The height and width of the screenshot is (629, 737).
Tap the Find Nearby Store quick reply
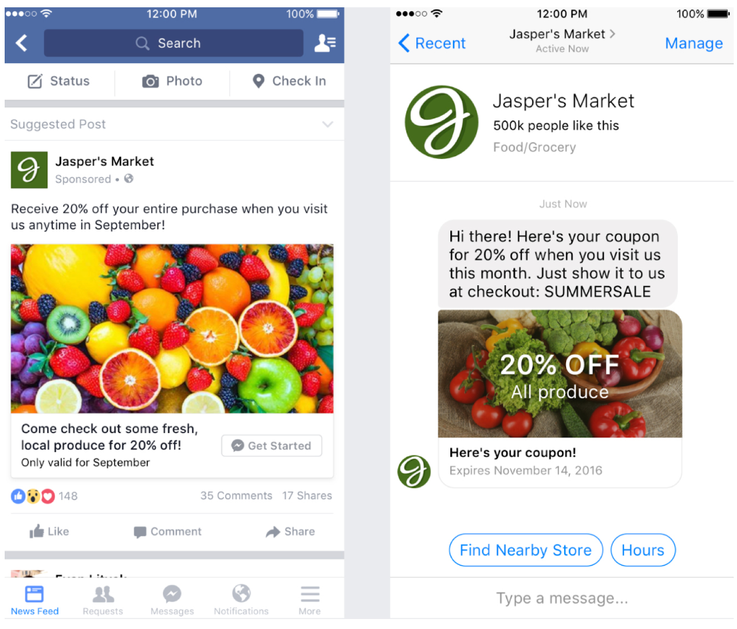coord(525,550)
